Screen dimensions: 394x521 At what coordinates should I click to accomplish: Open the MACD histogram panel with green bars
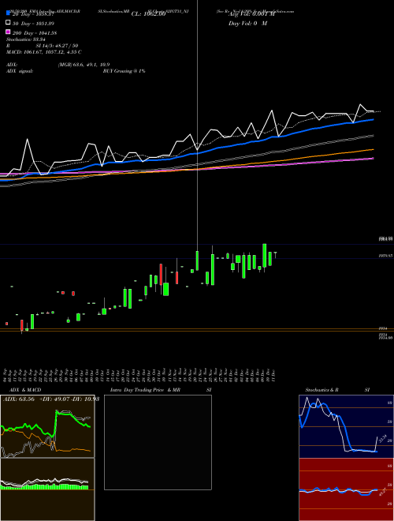tap(47, 489)
